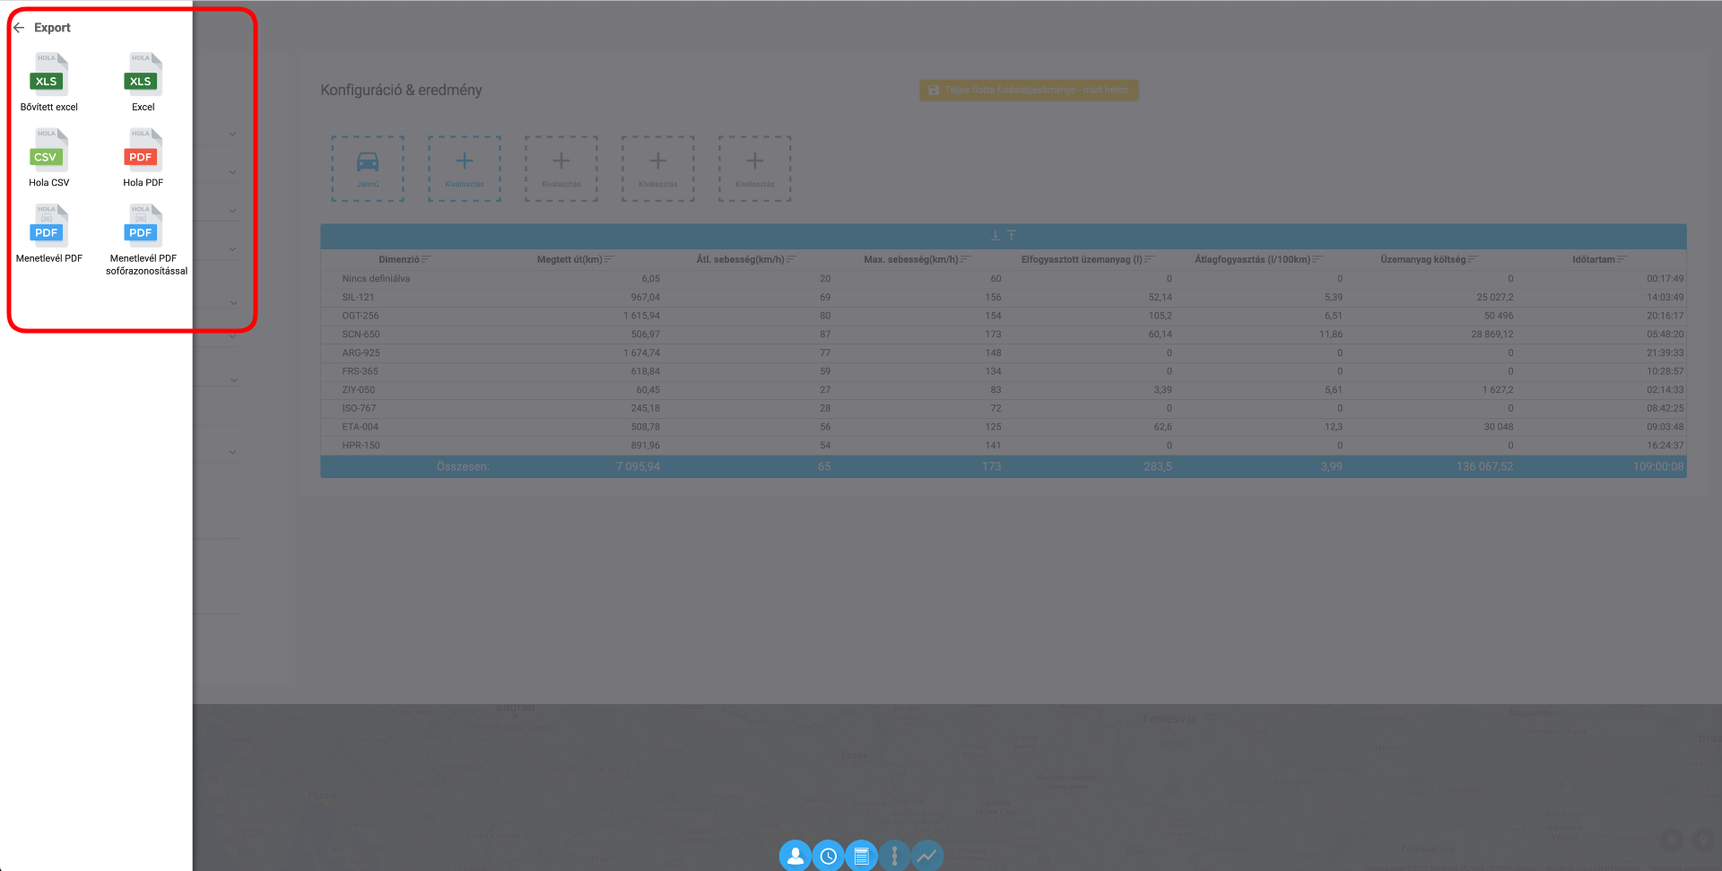This screenshot has height=871, width=1722.
Task: Sort by Üzemanyag költség column
Action: [1423, 259]
